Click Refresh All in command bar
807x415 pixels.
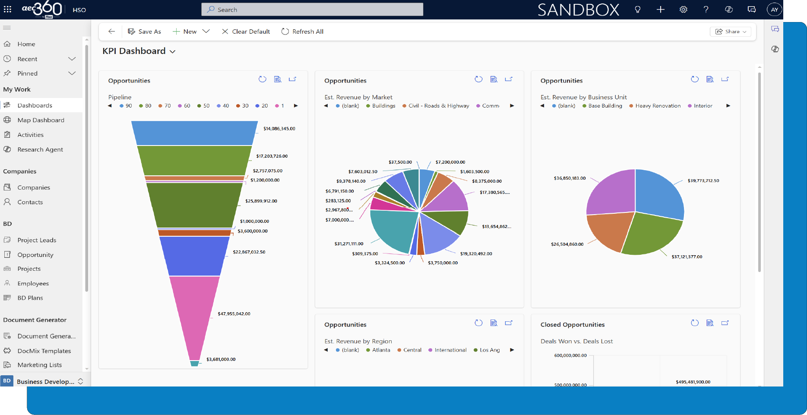(302, 32)
